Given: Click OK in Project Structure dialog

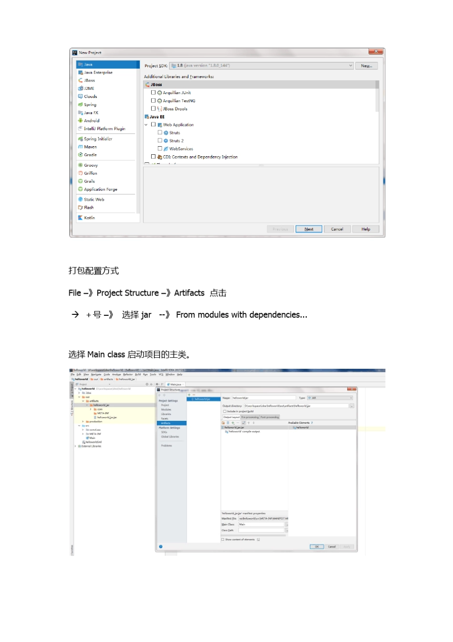Looking at the screenshot, I should point(317,546).
